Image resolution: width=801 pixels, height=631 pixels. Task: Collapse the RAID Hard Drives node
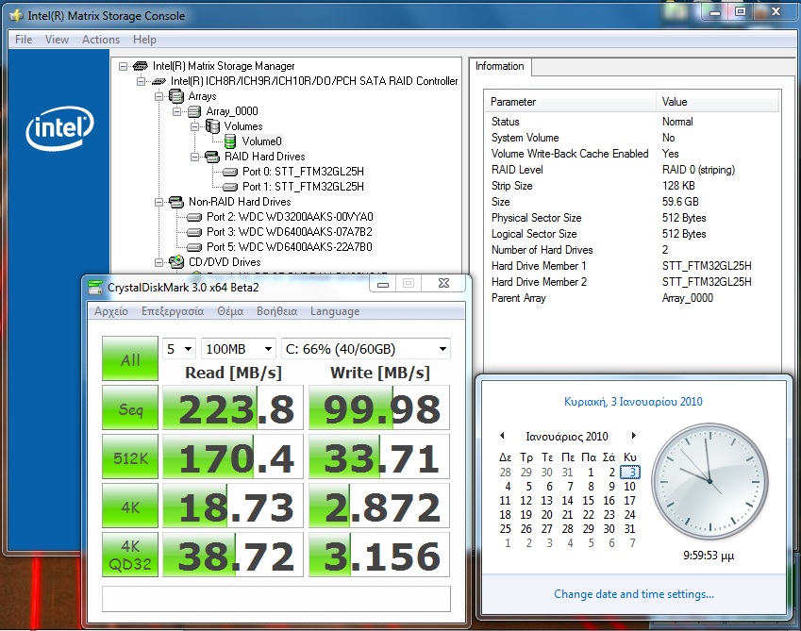coord(194,157)
